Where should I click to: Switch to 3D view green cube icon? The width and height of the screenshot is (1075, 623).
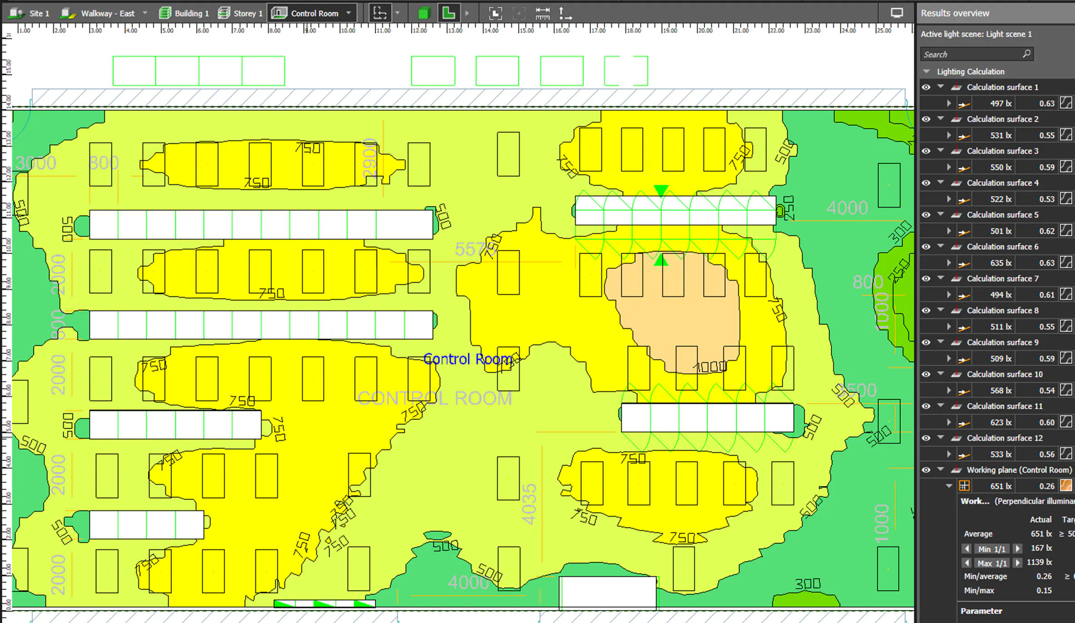(424, 13)
